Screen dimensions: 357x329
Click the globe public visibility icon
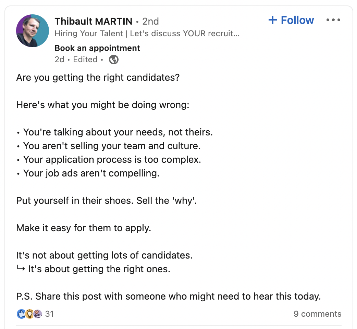point(114,60)
